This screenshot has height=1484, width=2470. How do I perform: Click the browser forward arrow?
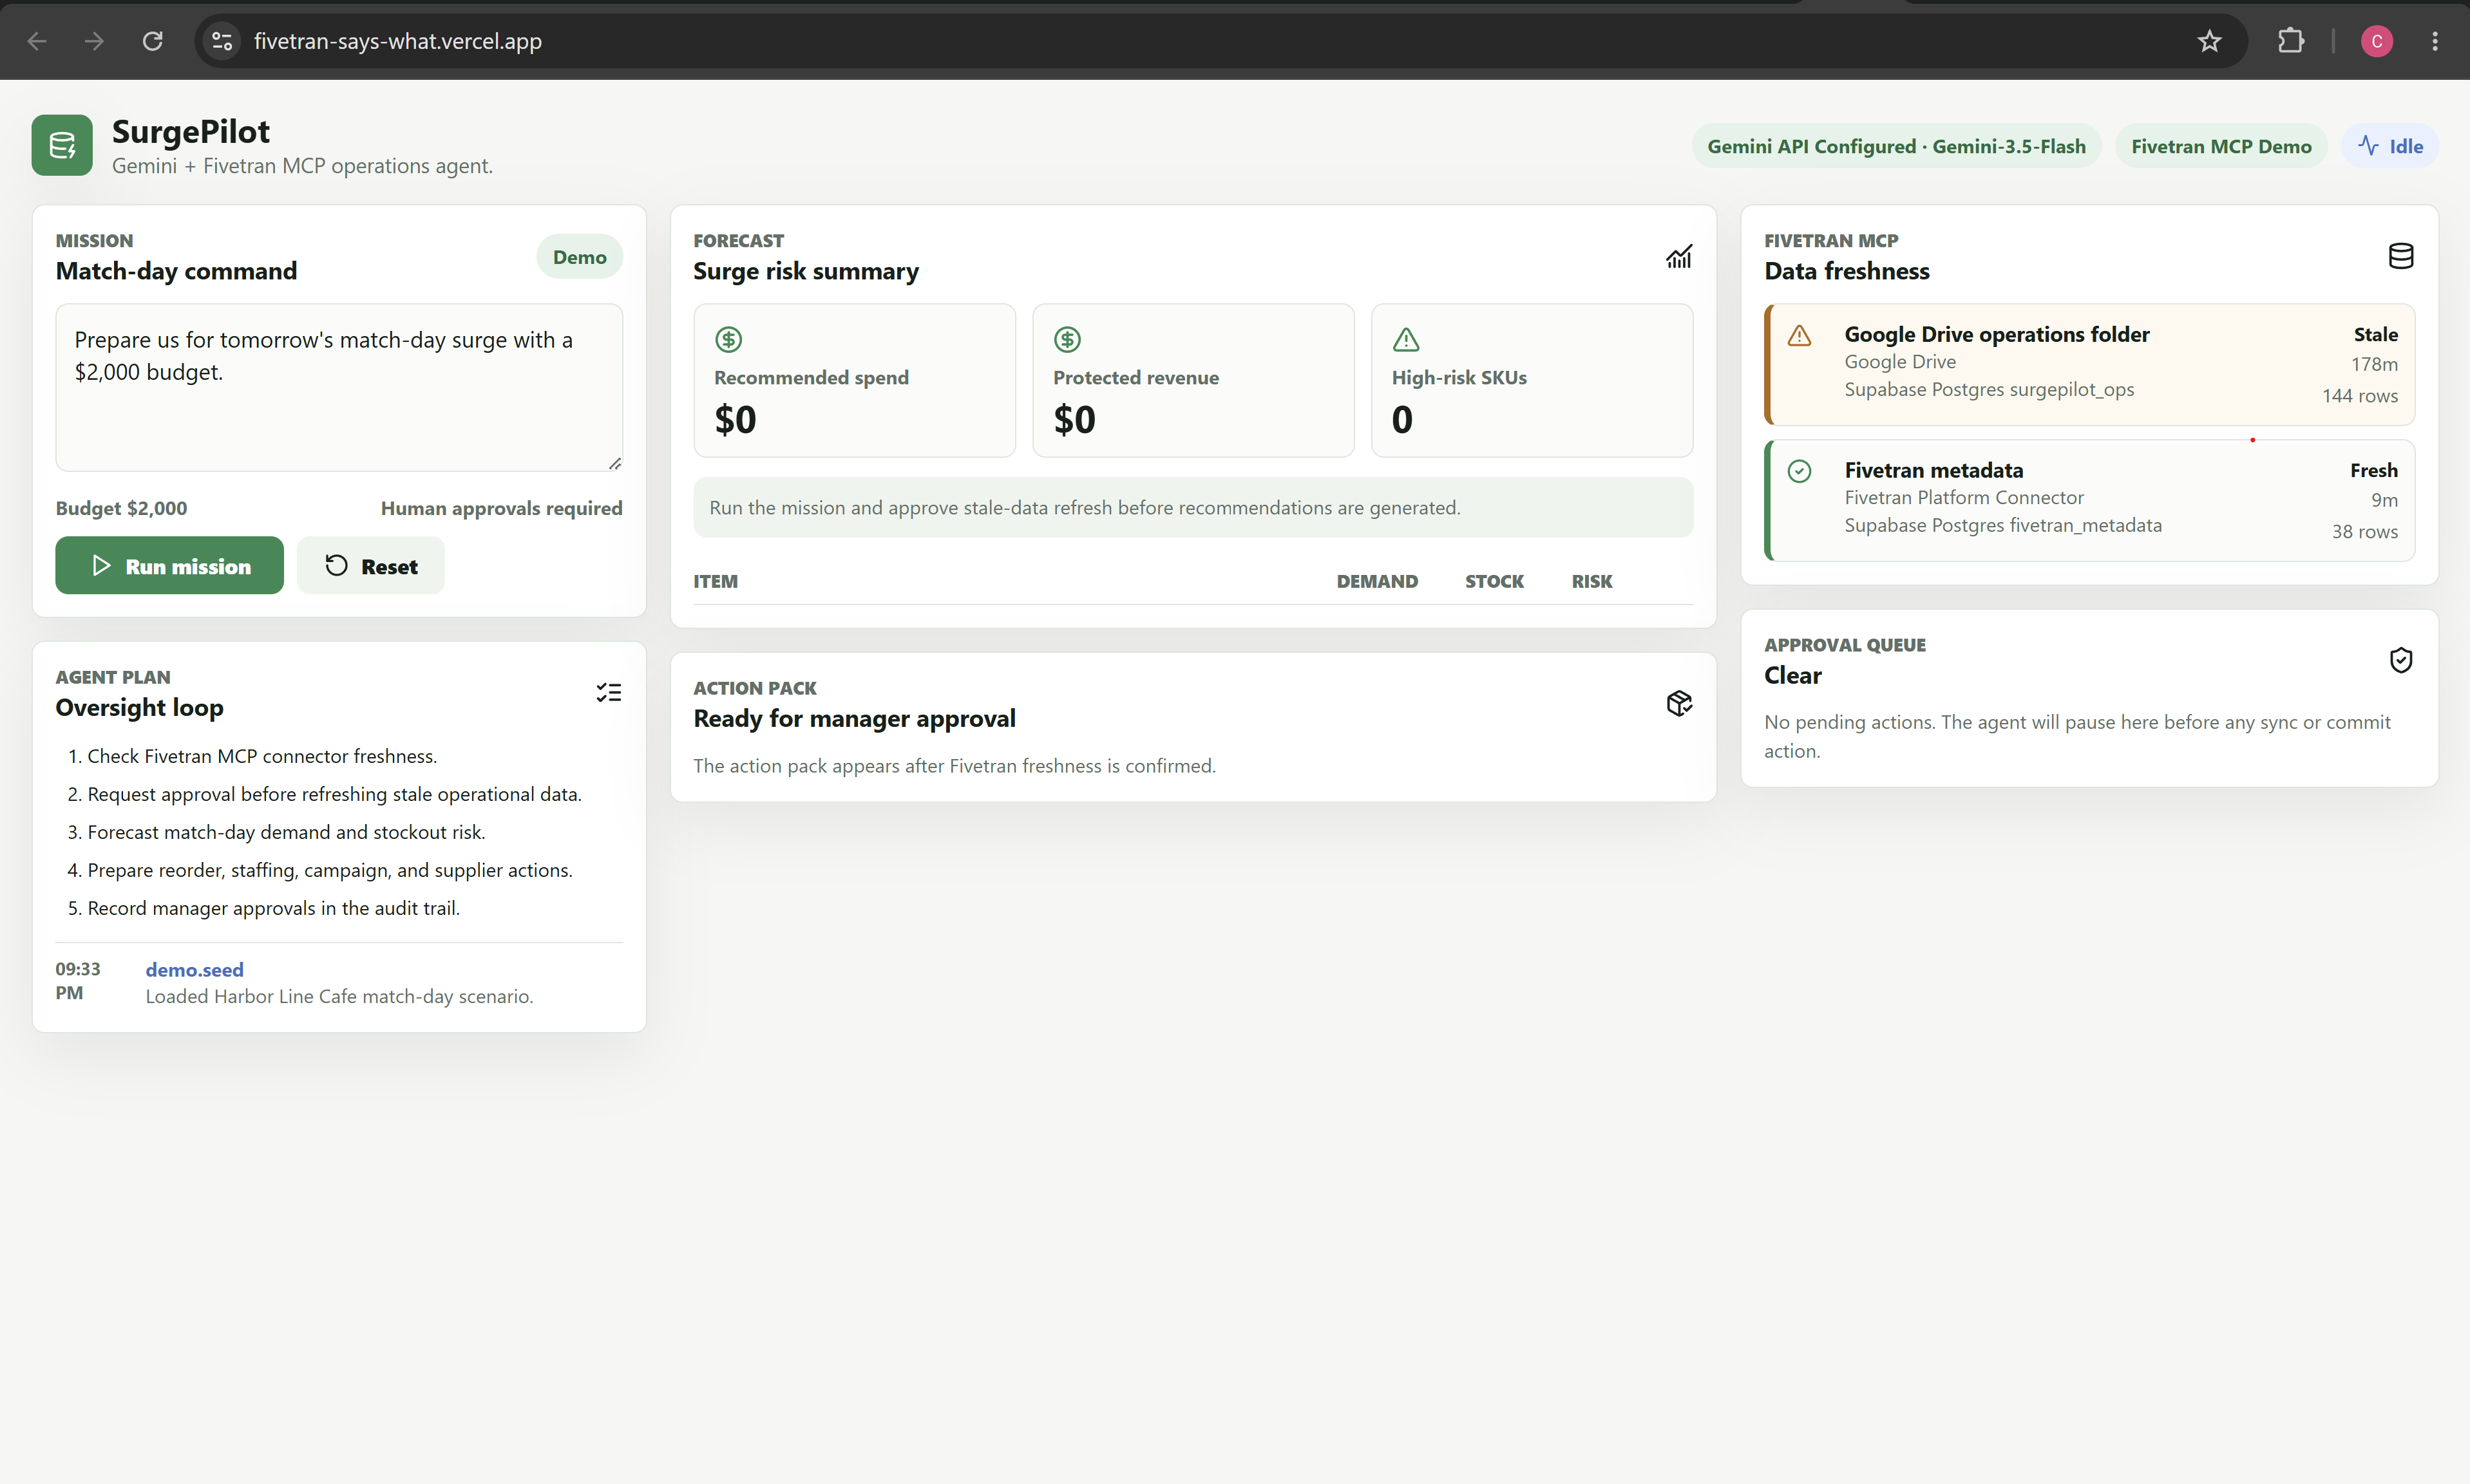point(94,41)
